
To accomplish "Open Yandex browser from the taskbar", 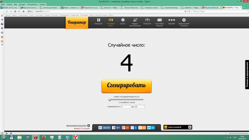I will 76,137.
